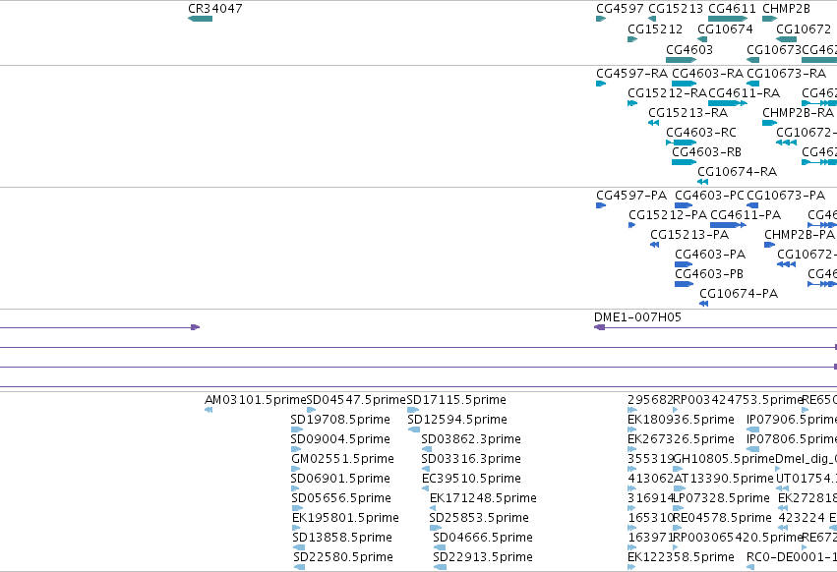The image size is (837, 572).
Task: Open the EK195801.5prime EST label
Action: [x=345, y=518]
